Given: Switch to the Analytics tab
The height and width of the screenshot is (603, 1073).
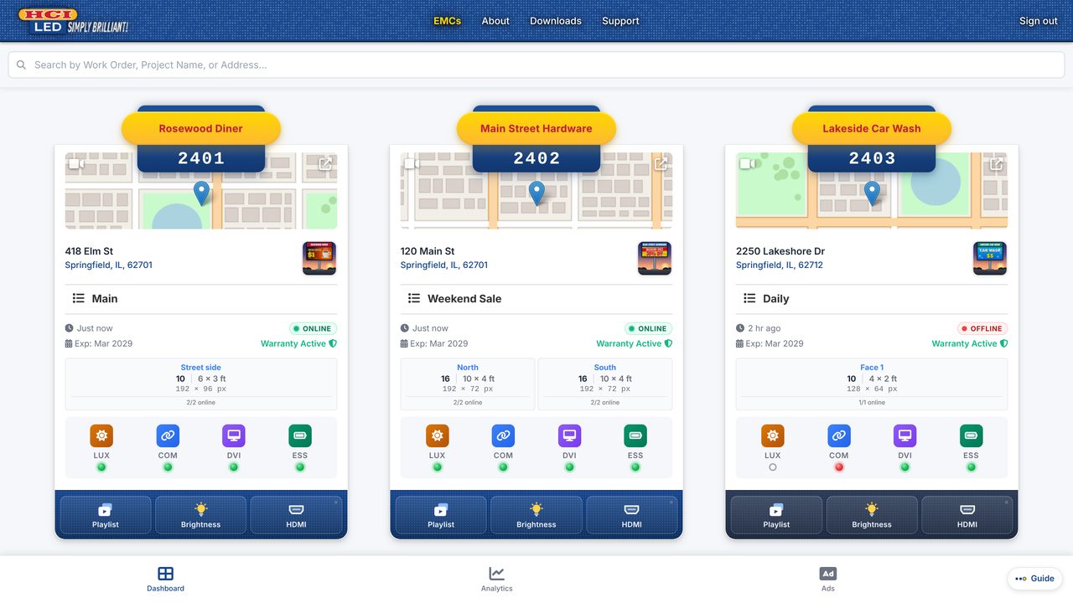Looking at the screenshot, I should [x=497, y=579].
